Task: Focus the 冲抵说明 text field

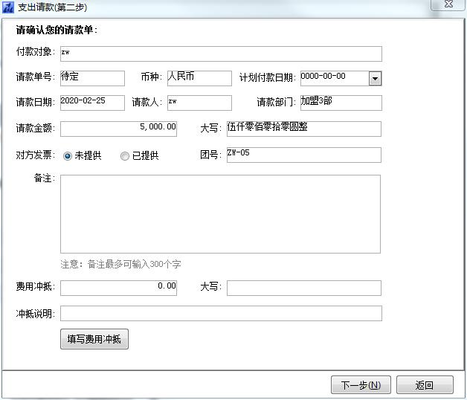Action: [221, 313]
